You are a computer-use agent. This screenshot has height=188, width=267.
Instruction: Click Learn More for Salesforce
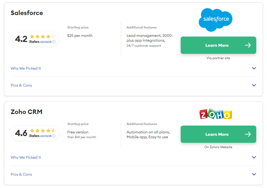[218, 45]
